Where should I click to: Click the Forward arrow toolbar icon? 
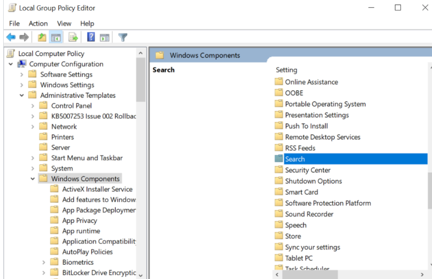click(24, 37)
